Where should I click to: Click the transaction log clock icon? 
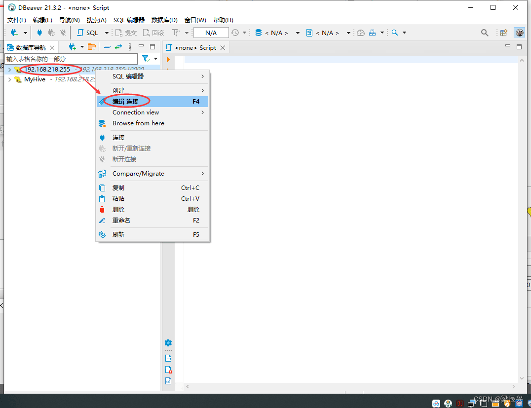point(235,33)
